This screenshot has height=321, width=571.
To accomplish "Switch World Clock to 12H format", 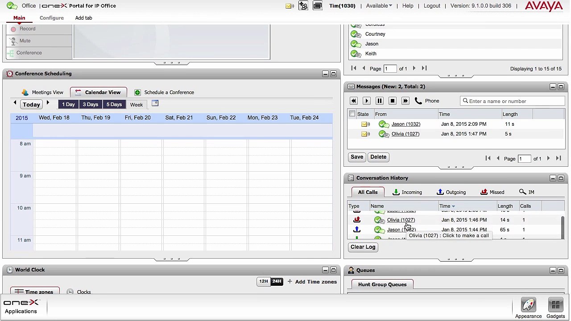I will point(264,282).
